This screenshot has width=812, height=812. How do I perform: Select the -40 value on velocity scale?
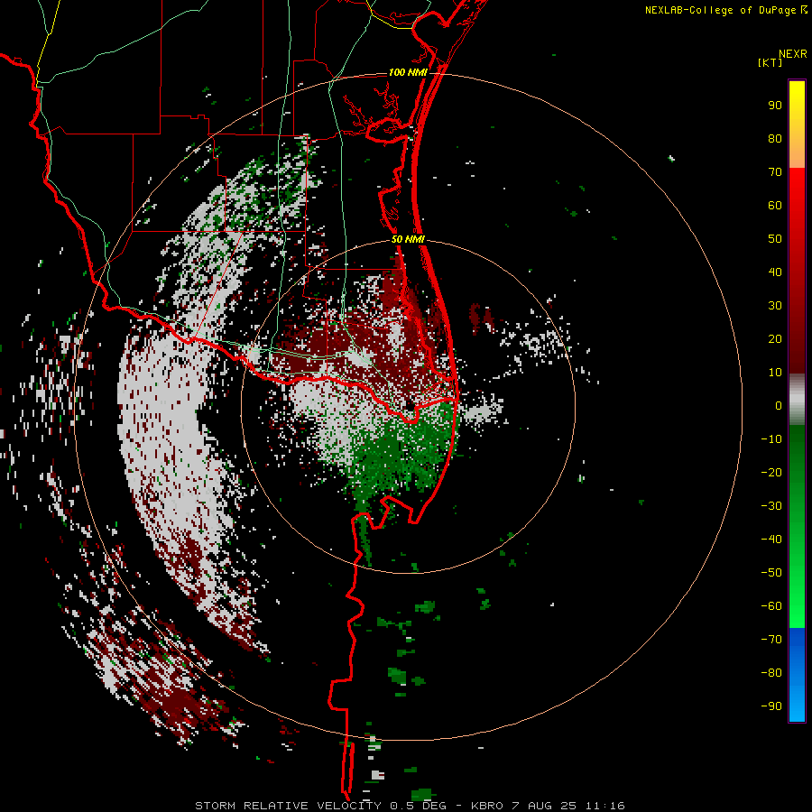pos(771,540)
